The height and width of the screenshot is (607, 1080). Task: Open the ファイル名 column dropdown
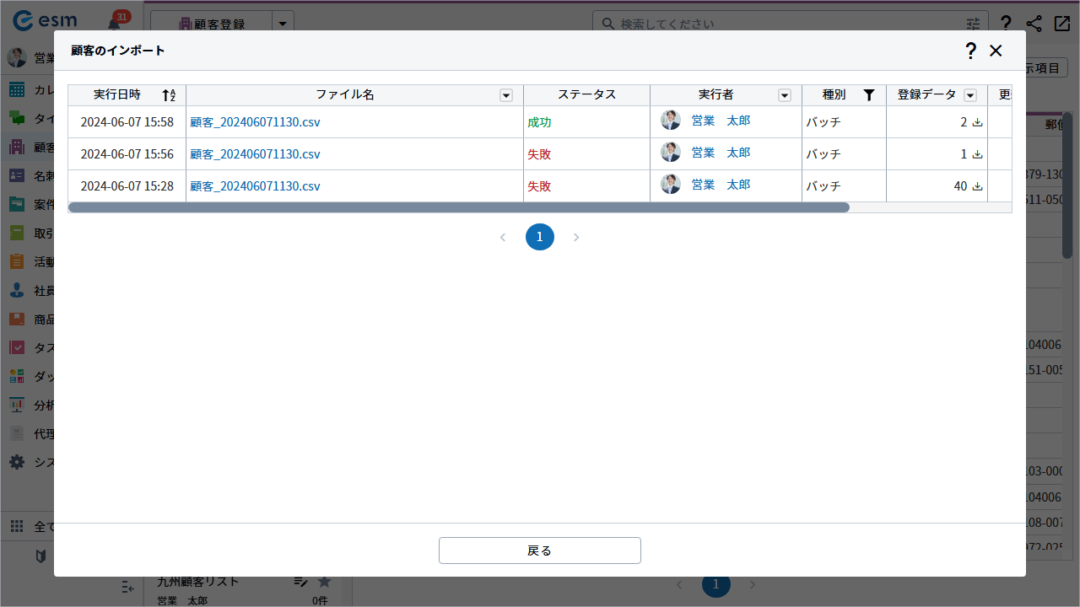click(506, 95)
